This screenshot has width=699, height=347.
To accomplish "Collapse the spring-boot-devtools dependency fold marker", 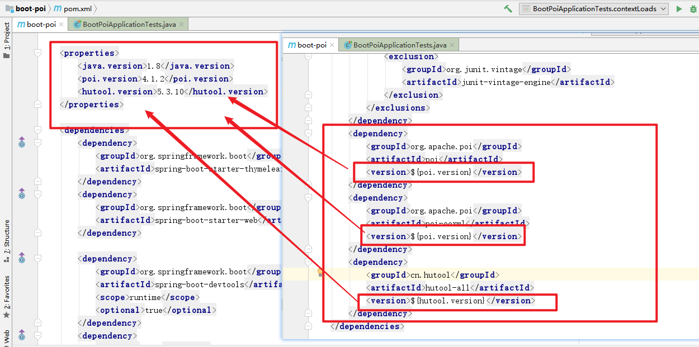I will point(37,259).
